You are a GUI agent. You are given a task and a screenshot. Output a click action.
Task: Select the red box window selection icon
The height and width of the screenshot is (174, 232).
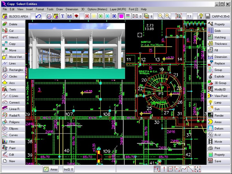pos(171,169)
